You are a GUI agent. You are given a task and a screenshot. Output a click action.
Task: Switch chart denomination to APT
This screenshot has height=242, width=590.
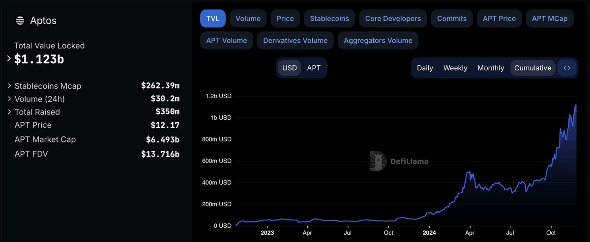[314, 68]
